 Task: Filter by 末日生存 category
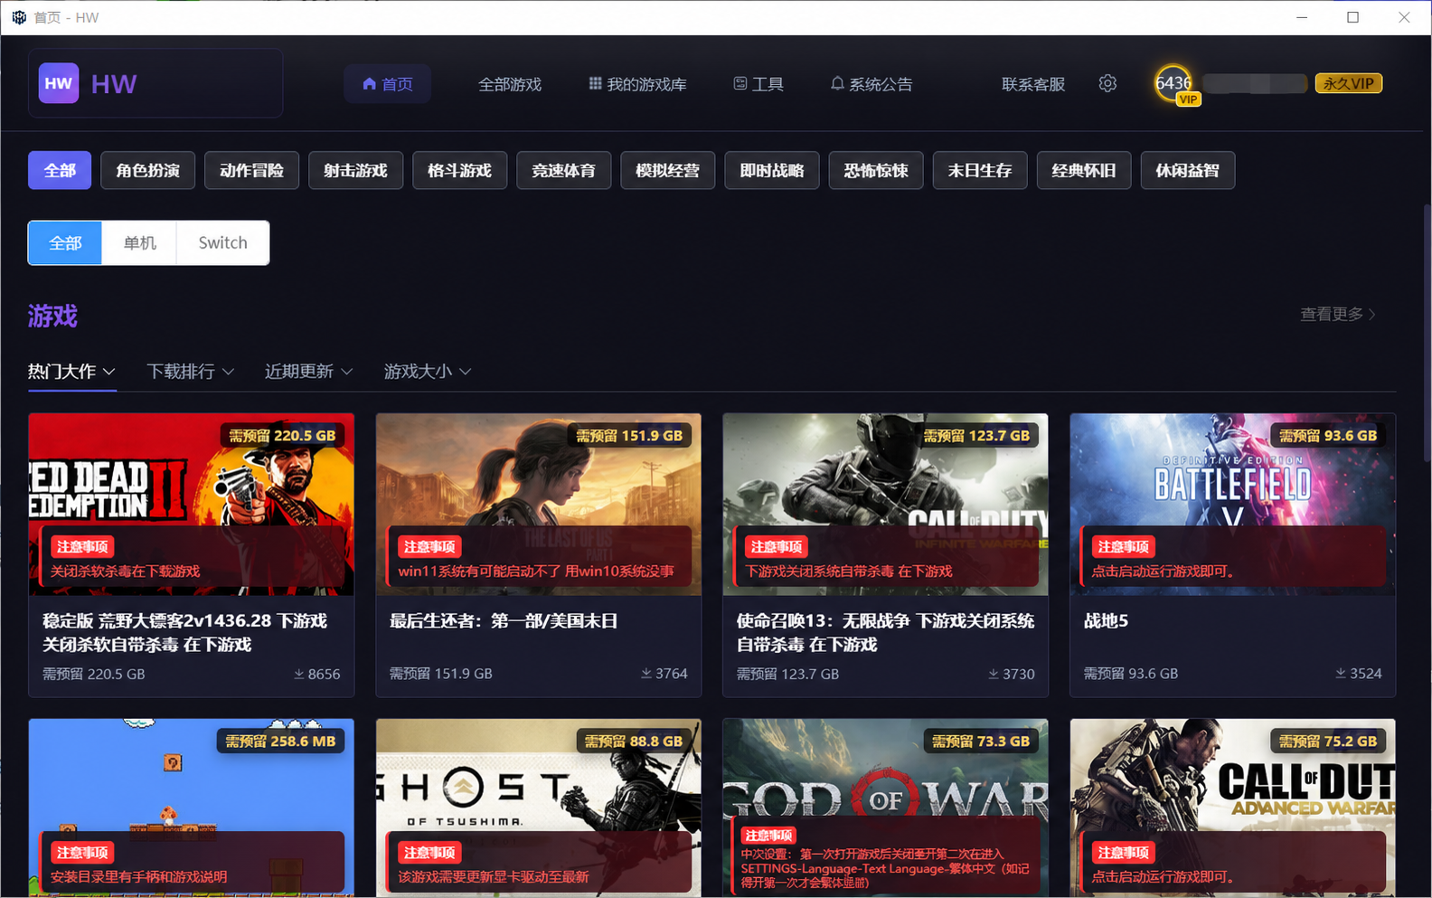pos(980,170)
